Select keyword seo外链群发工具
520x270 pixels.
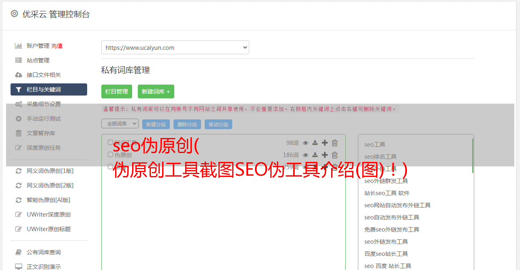pos(386,181)
